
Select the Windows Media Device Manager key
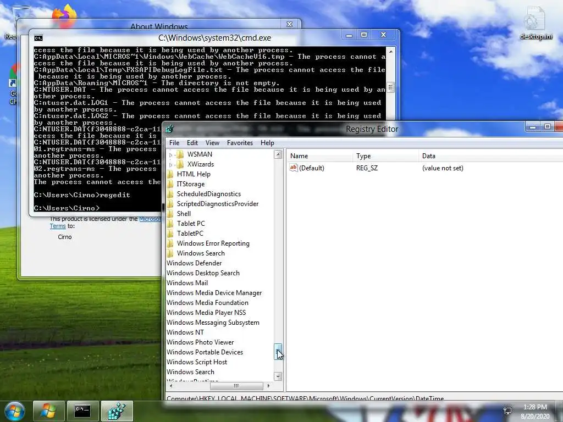214,293
